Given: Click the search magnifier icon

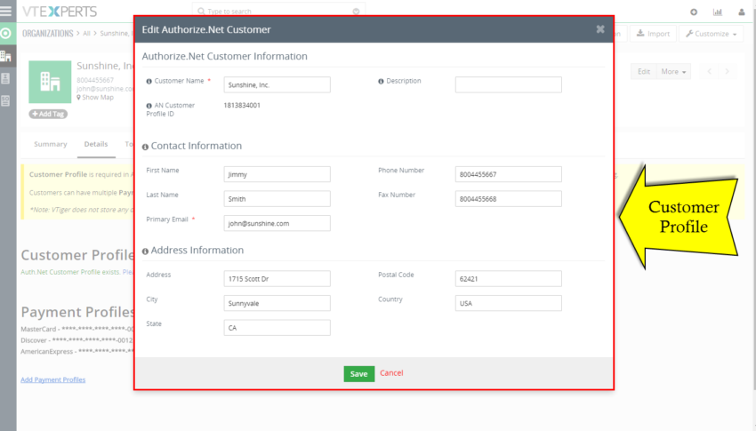Looking at the screenshot, I should click(201, 11).
